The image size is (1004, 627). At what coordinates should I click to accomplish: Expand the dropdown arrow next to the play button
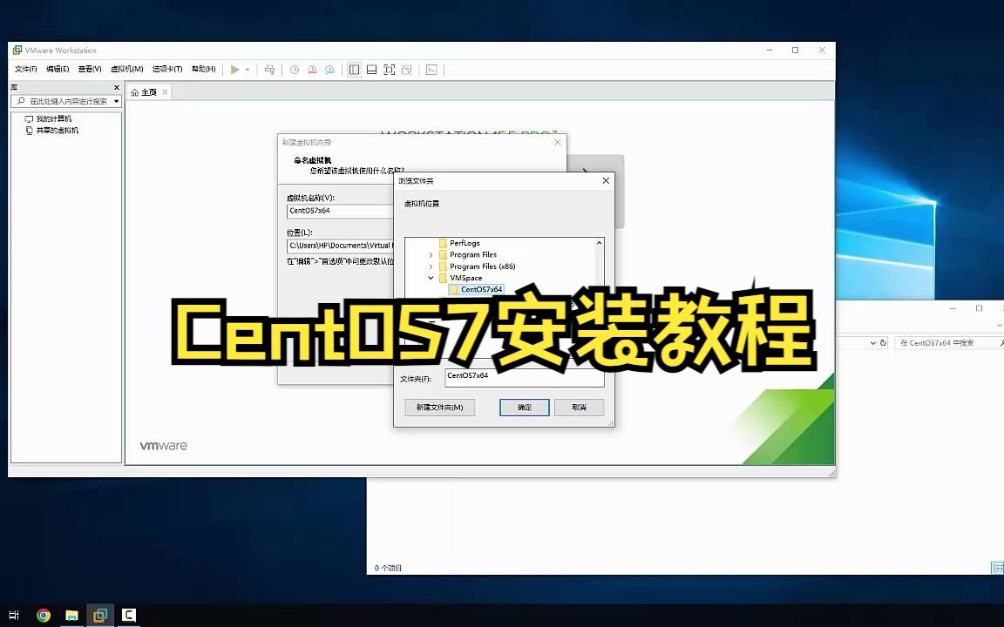(248, 70)
